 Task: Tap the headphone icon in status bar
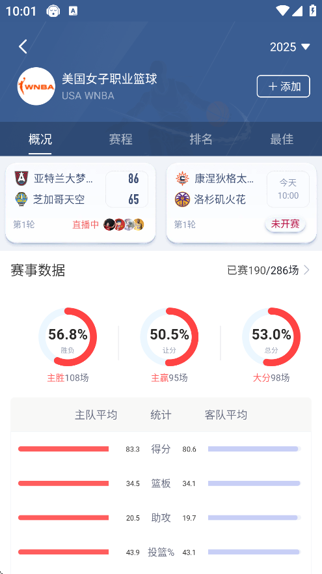[53, 11]
